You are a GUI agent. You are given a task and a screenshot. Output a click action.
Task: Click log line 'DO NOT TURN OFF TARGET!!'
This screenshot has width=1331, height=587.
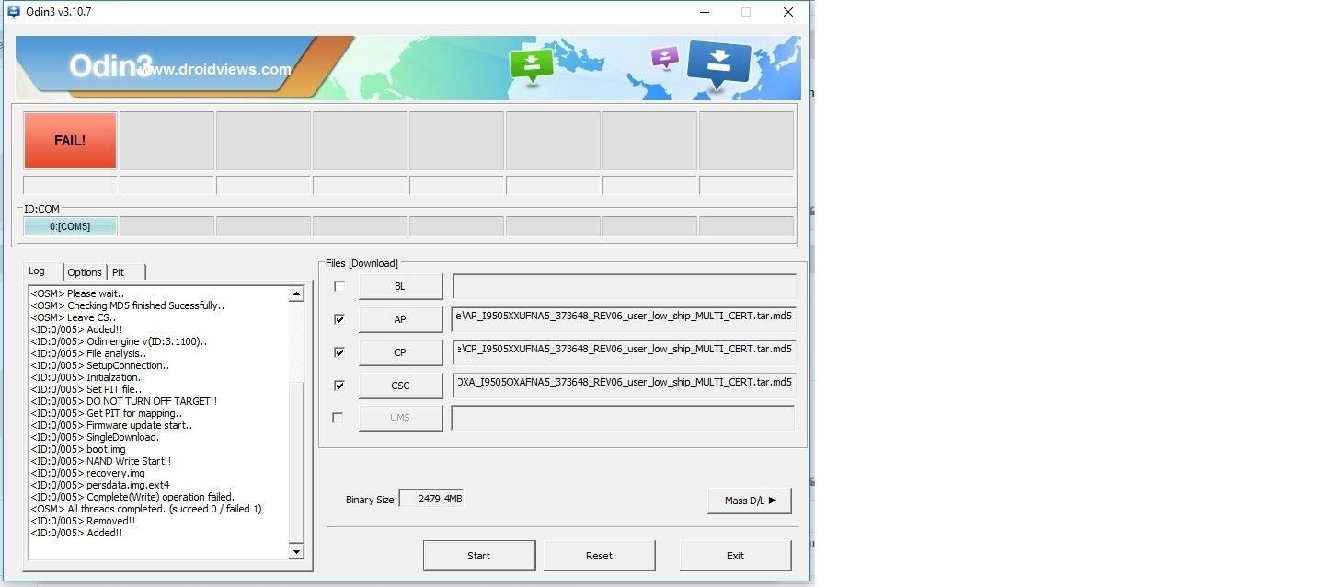point(124,401)
